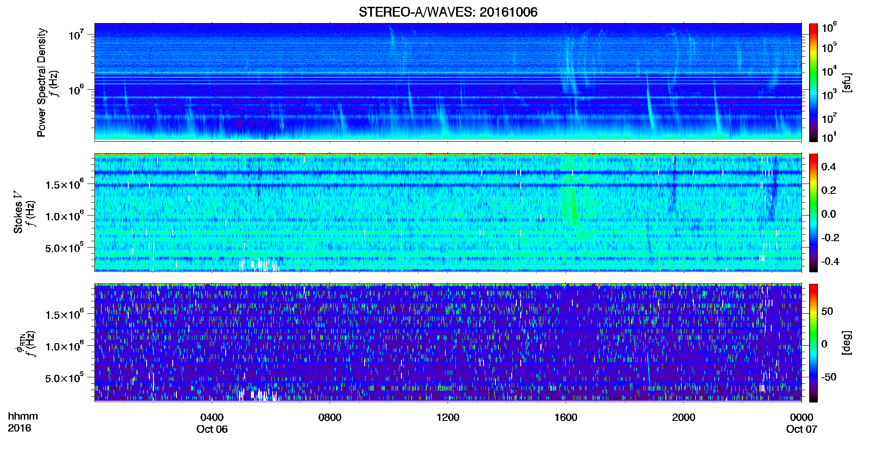Viewport: 896px width, 461px height.
Task: Click the 10^1 value on the sfu color bar
Action: coord(829,137)
